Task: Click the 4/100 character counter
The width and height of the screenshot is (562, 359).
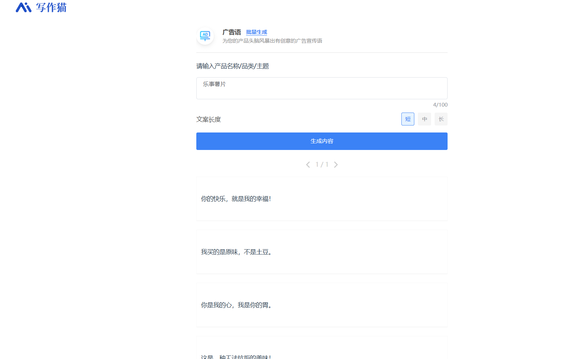Action: click(x=440, y=105)
